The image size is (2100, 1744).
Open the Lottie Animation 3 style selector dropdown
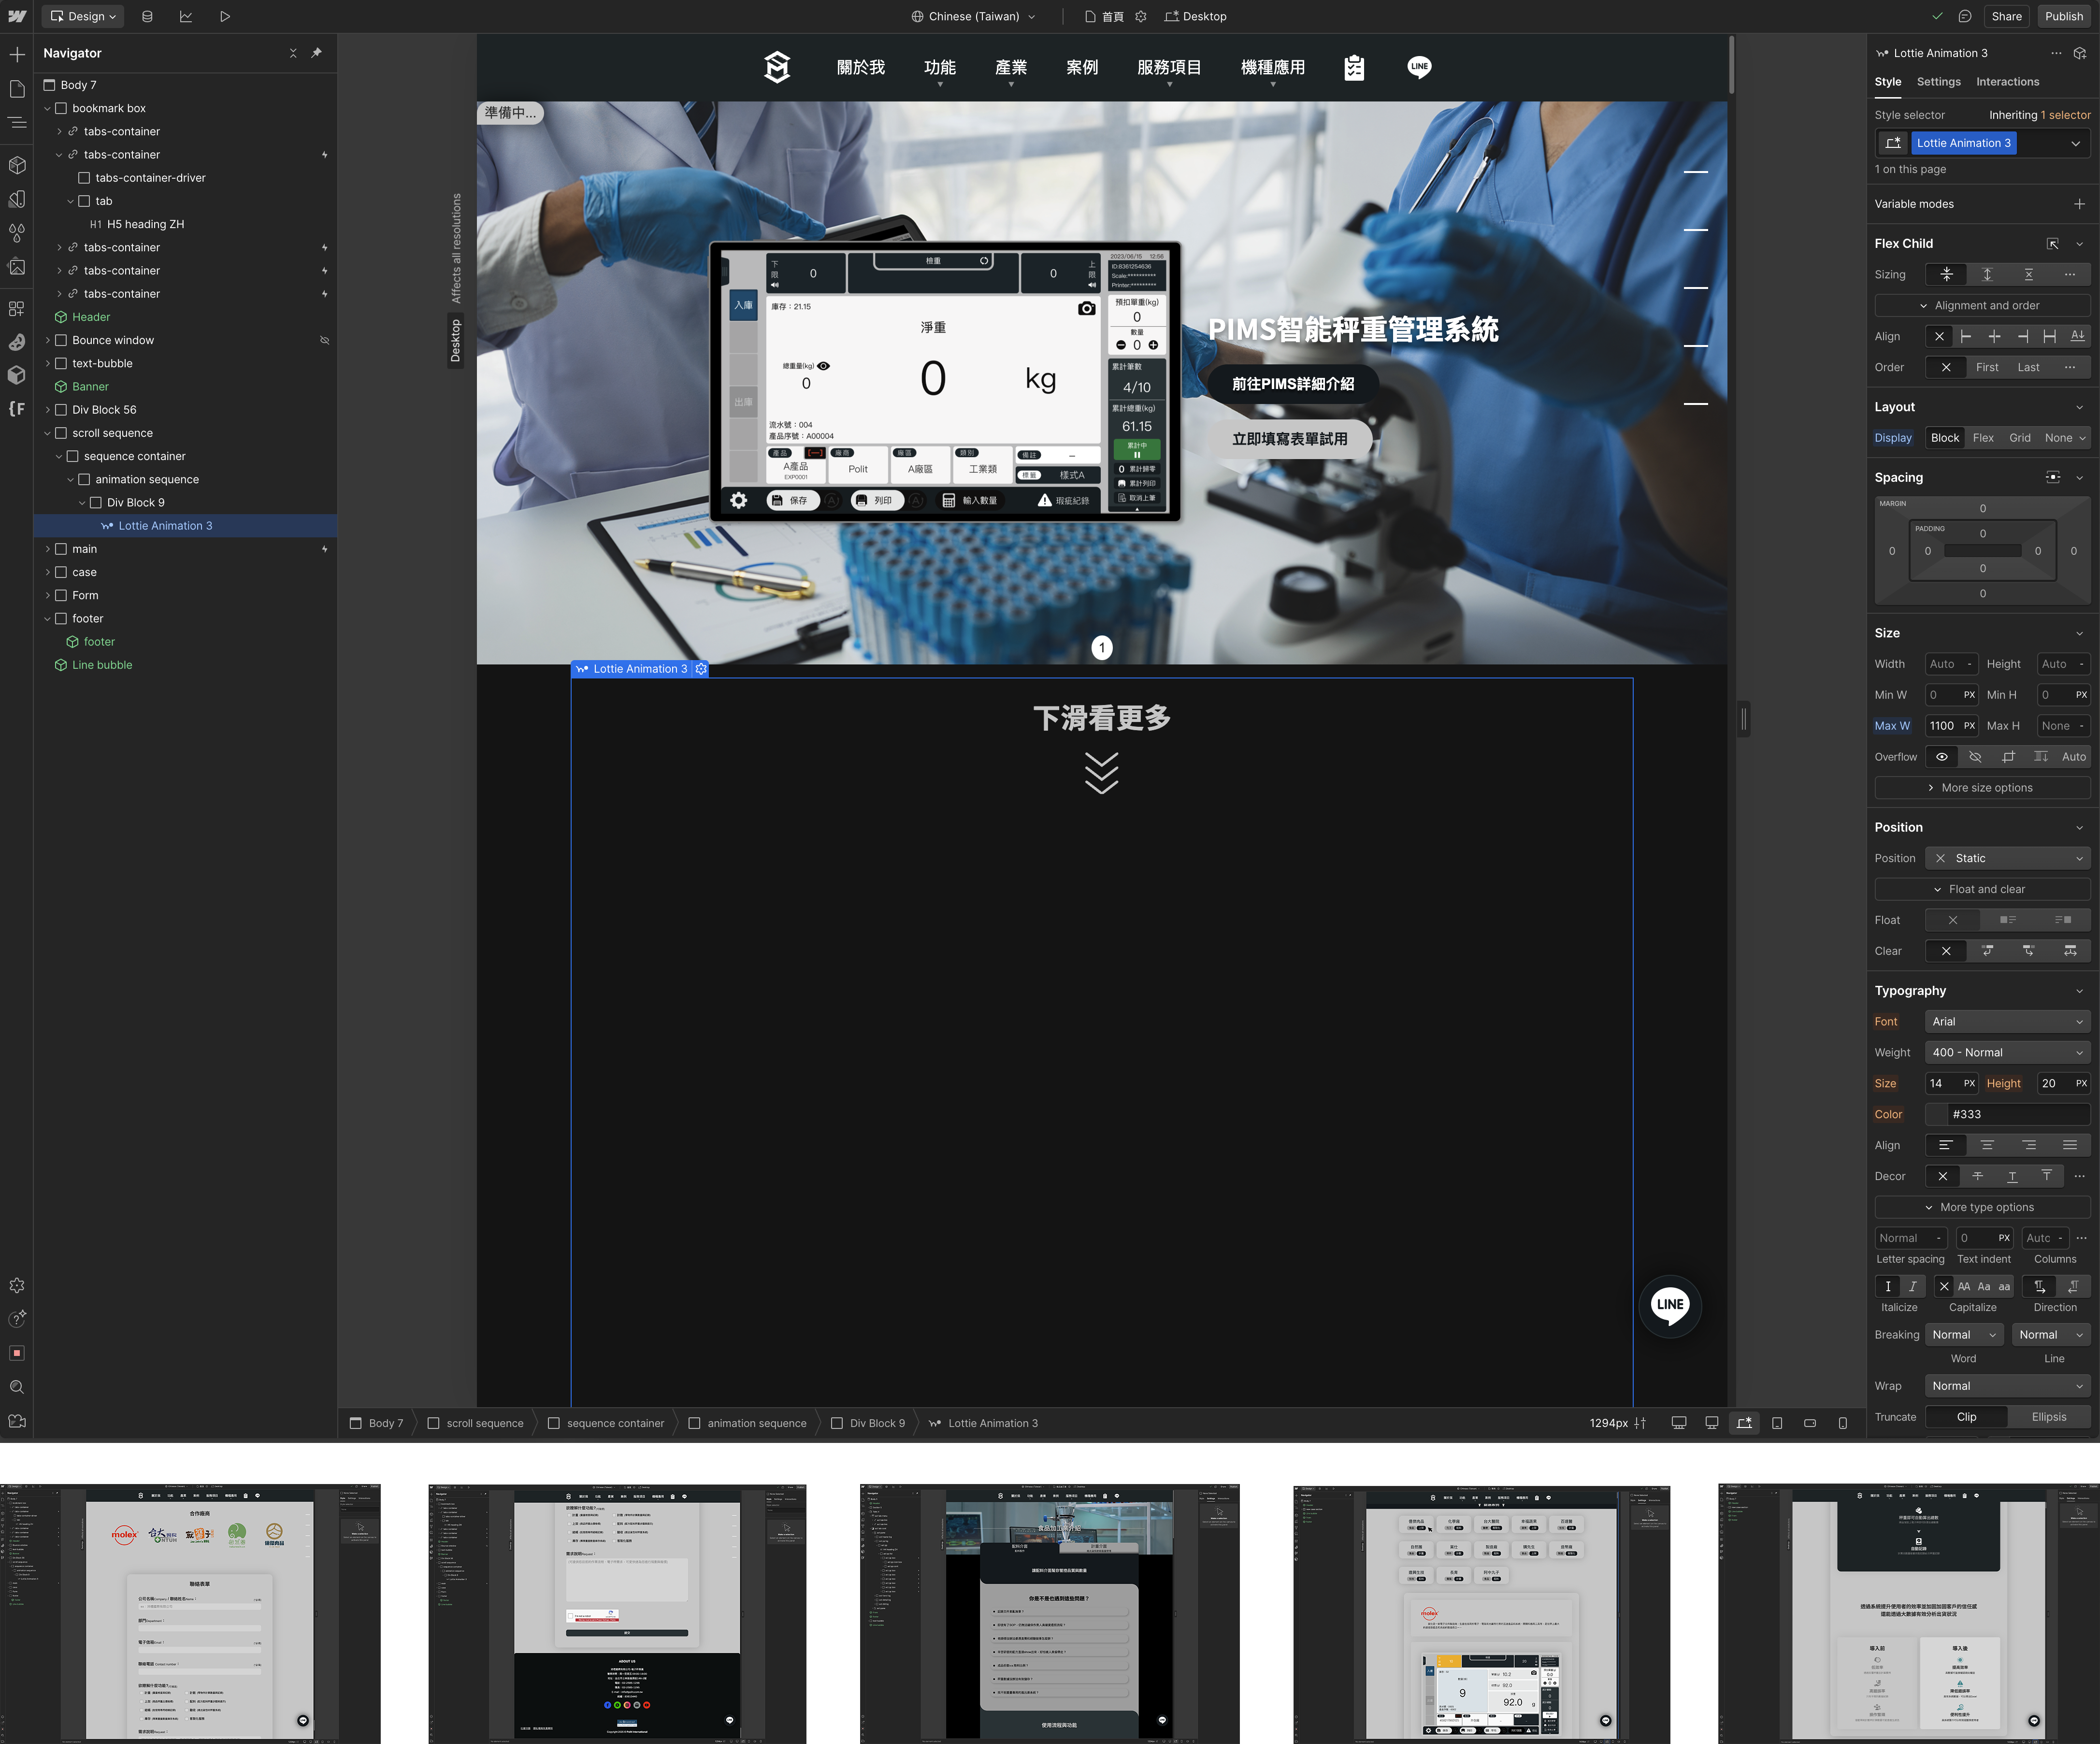click(x=2075, y=143)
